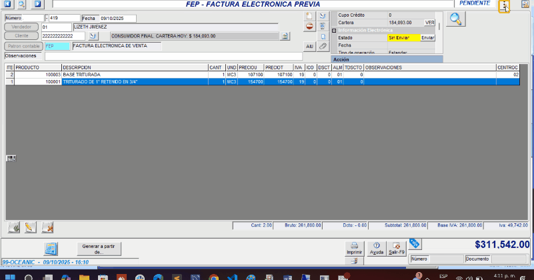Click the red cancel document icon
Viewport: 534px width, 280px height.
pyautogui.click(x=310, y=27)
